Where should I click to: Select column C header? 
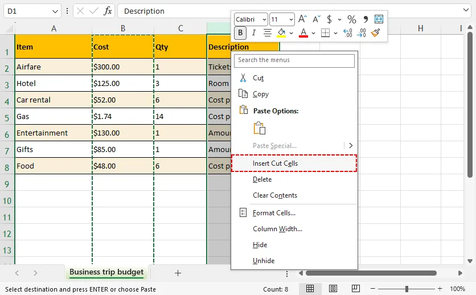pos(180,28)
